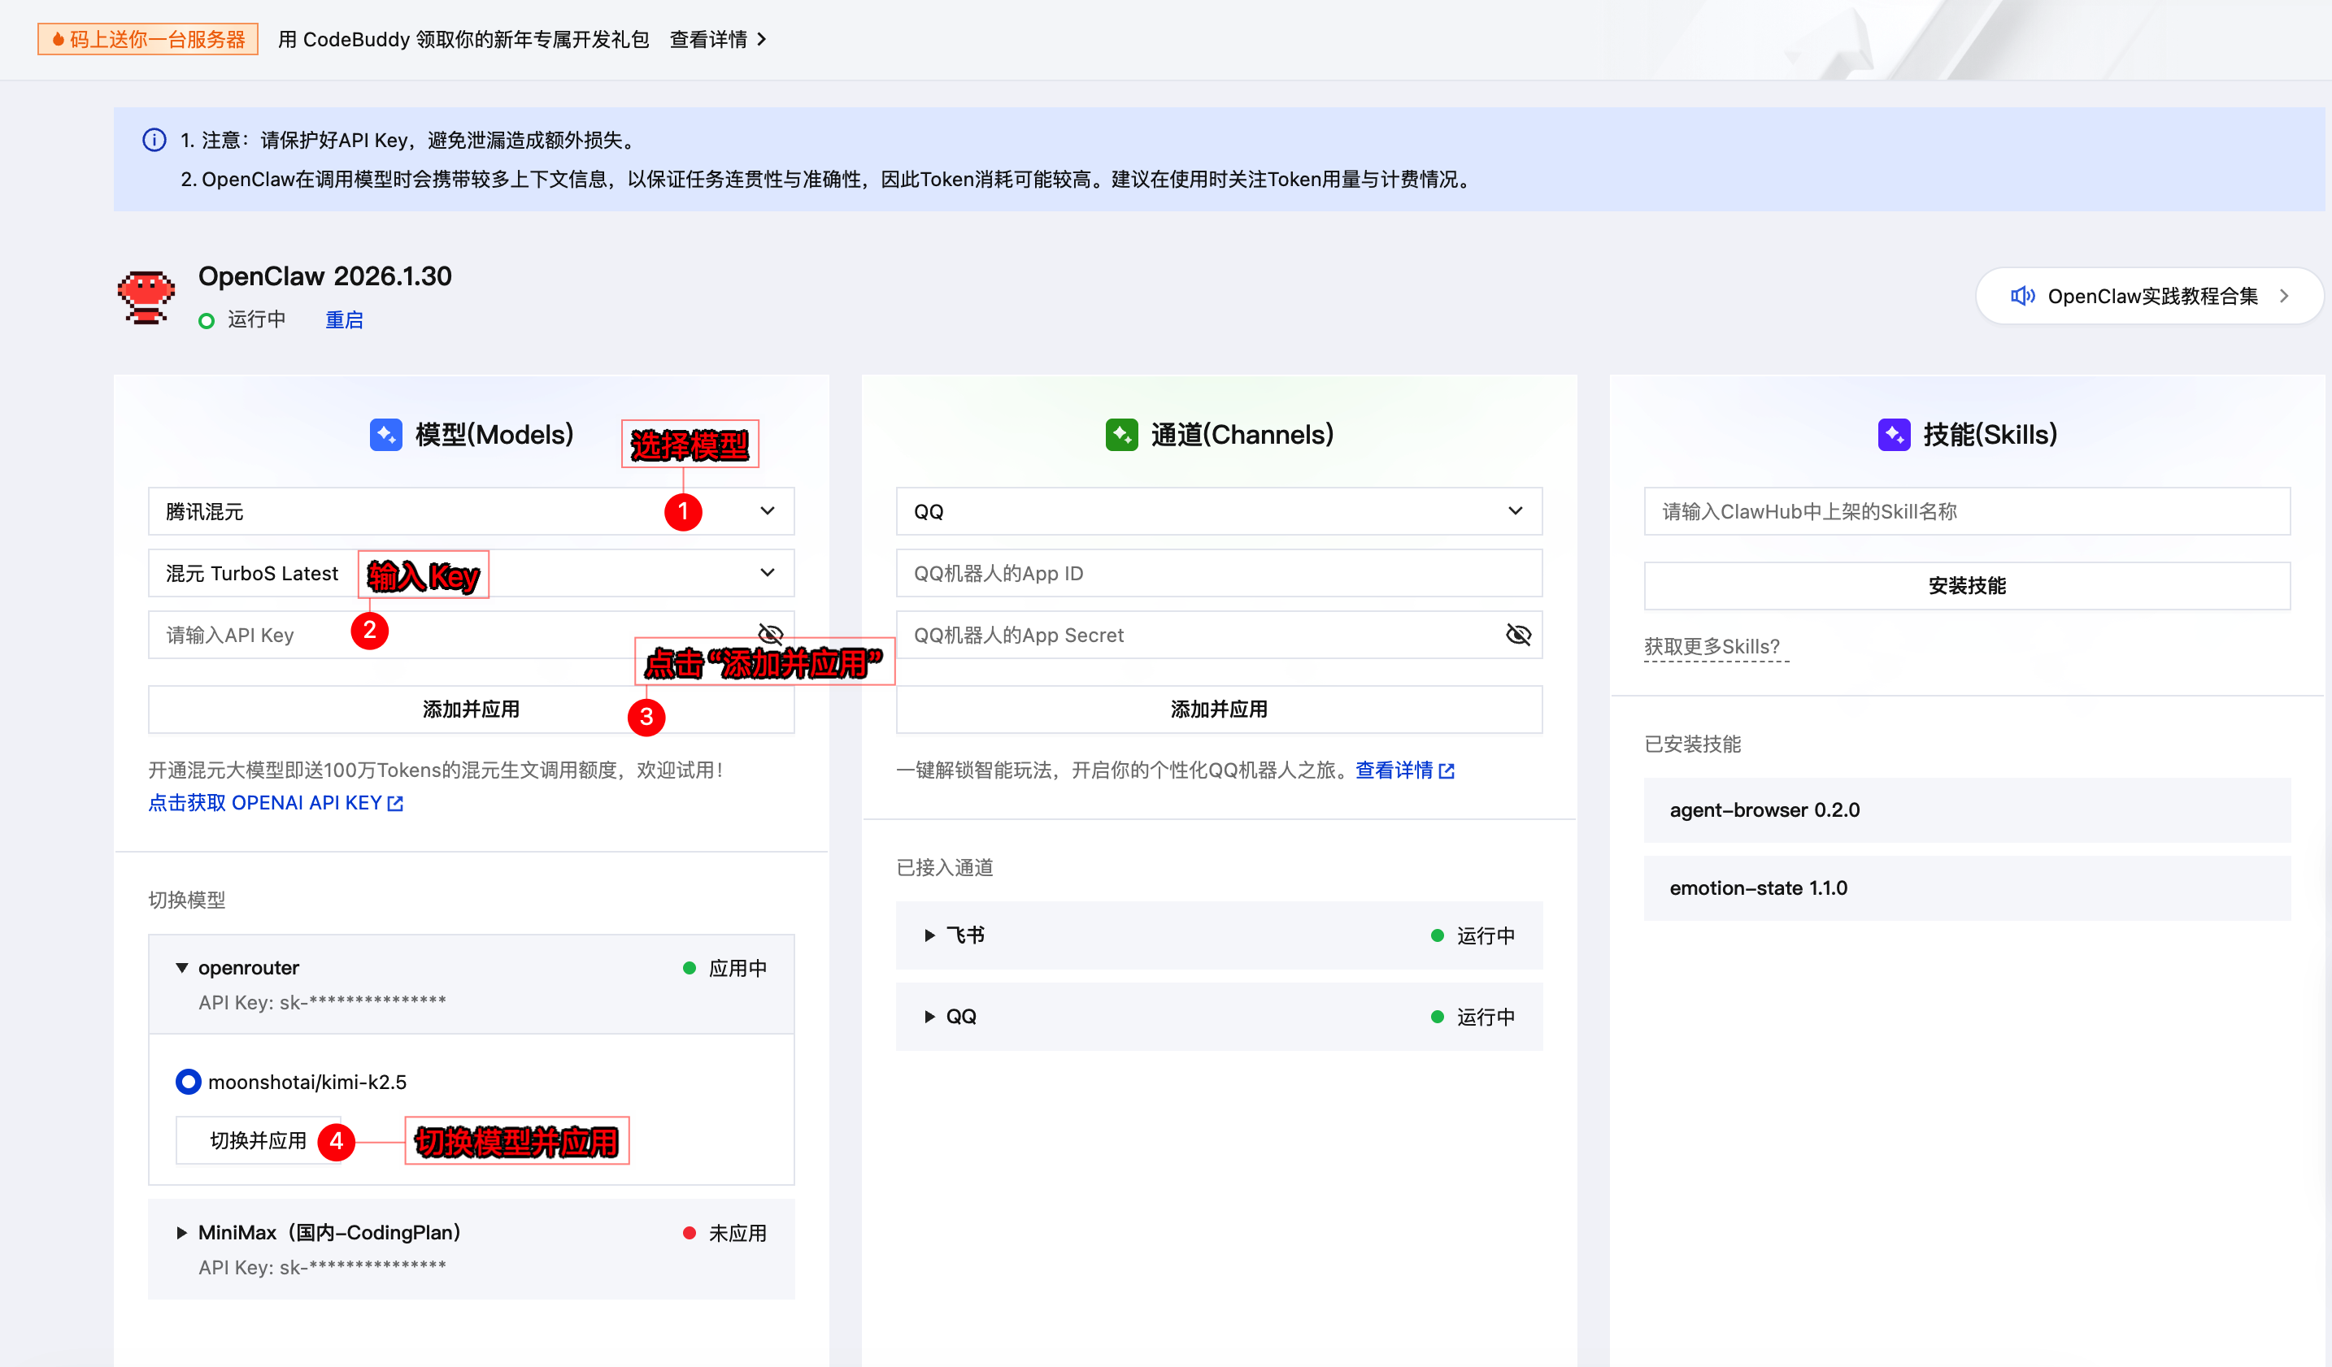Click the Skills panel sparkle icon
This screenshot has width=2332, height=1367.
(x=1895, y=435)
